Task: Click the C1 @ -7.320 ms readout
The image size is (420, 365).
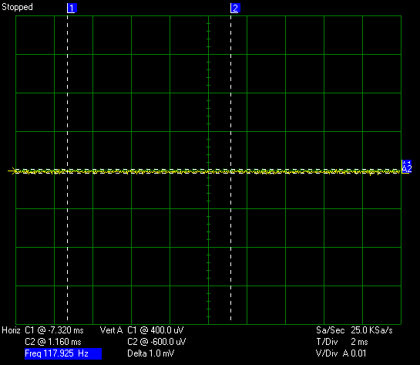Action: tap(54, 330)
